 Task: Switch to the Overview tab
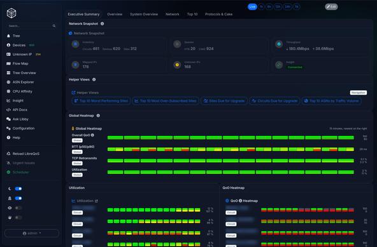tap(115, 14)
